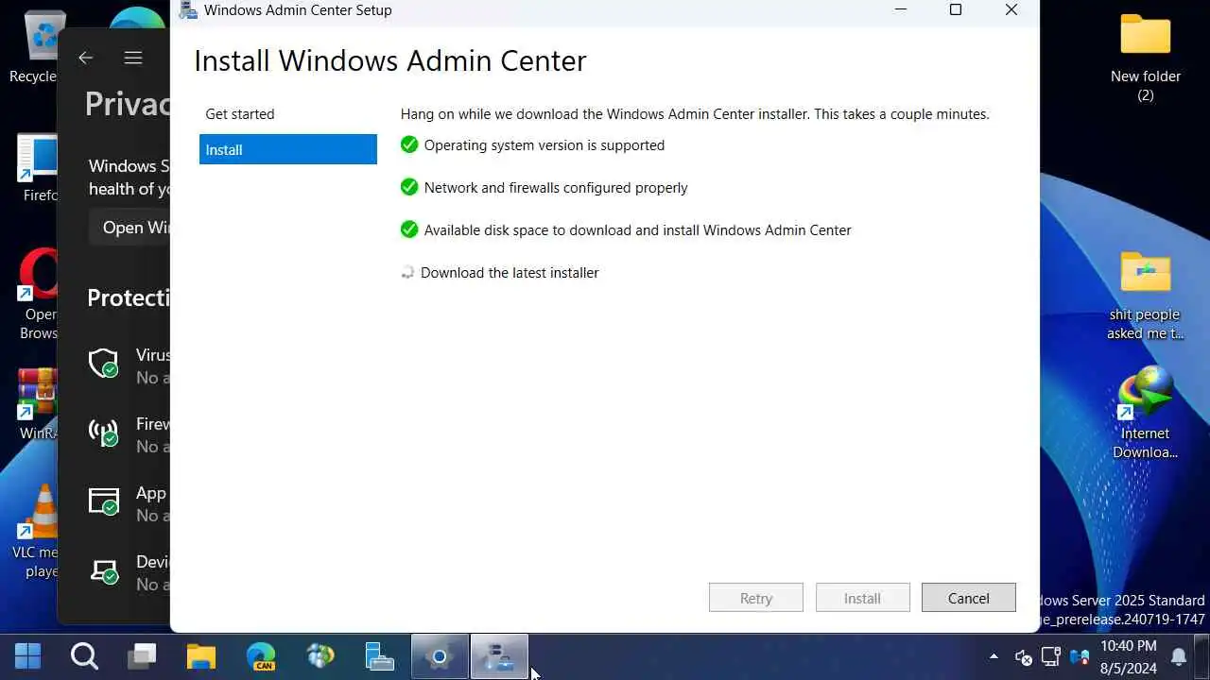This screenshot has width=1210, height=680.
Task: Go back in the Settings window
Action: 86,58
